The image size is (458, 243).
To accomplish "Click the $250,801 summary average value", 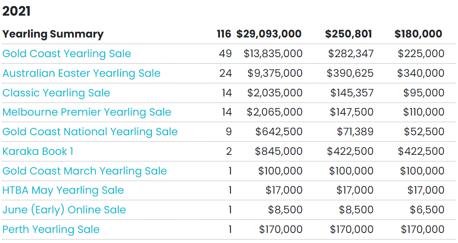I will coord(348,34).
